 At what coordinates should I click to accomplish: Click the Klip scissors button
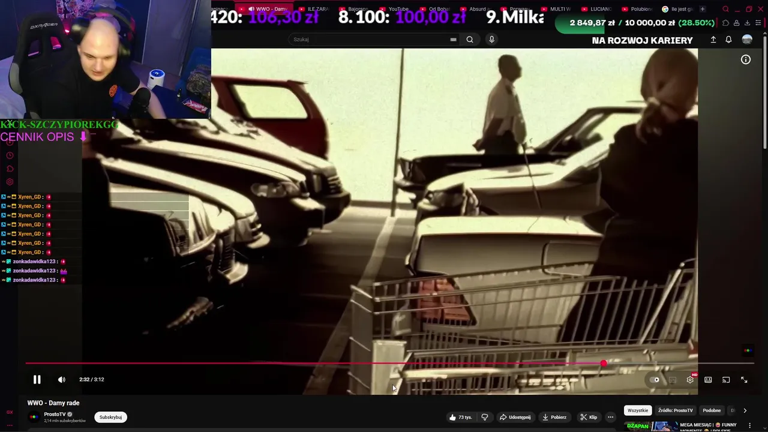click(588, 417)
